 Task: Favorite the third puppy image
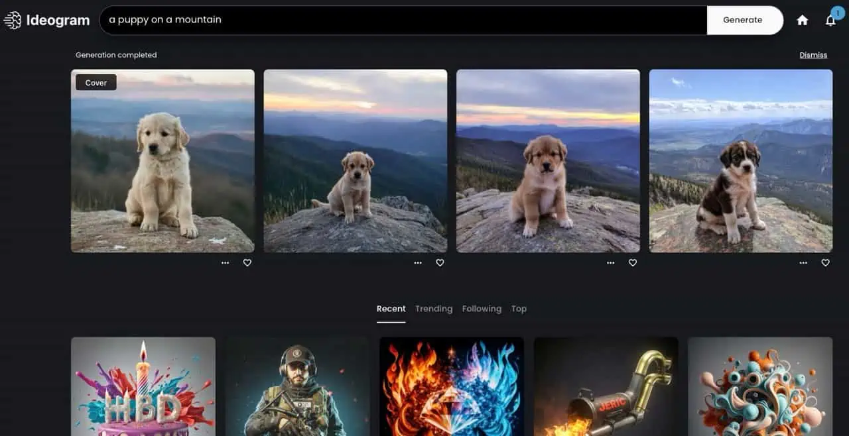632,263
